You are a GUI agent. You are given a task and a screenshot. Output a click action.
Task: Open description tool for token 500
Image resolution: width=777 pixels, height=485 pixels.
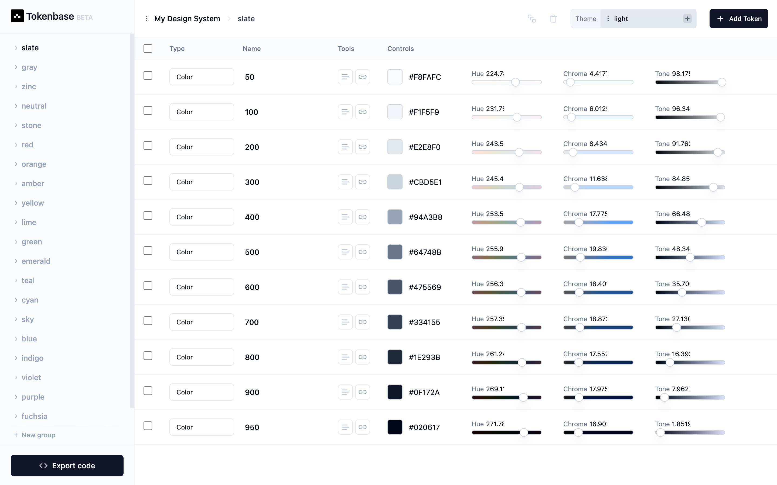click(x=345, y=252)
